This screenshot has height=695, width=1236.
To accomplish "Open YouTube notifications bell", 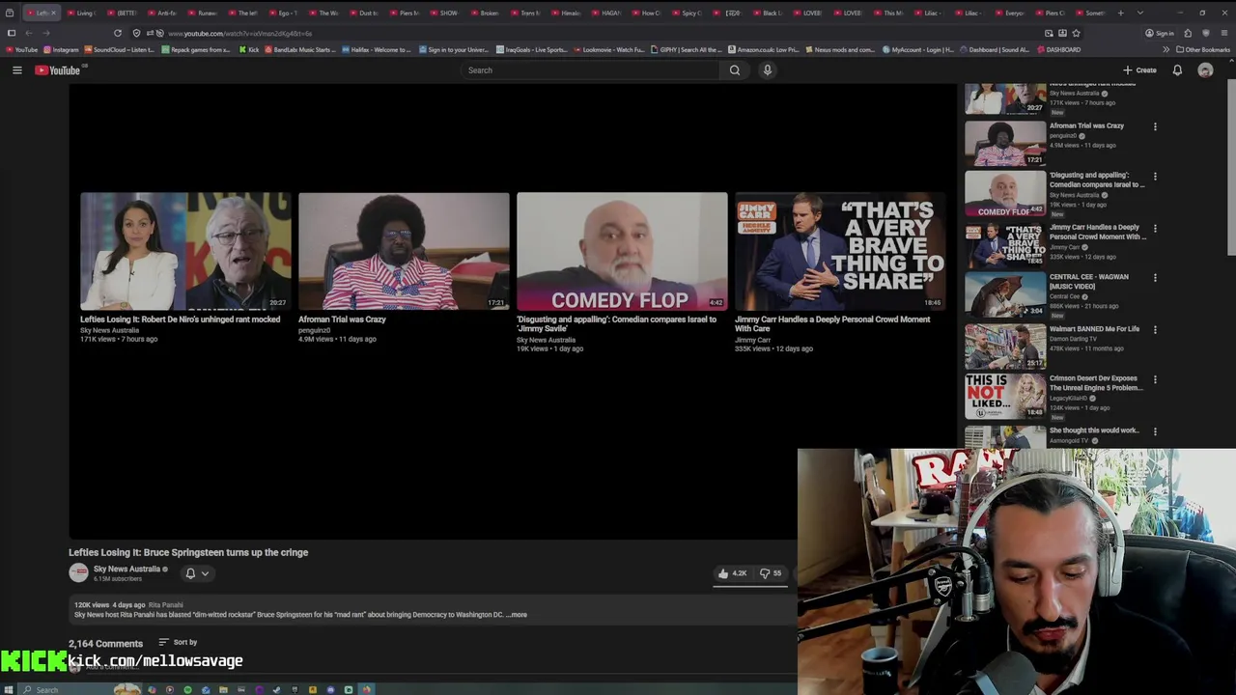I will tap(1177, 70).
